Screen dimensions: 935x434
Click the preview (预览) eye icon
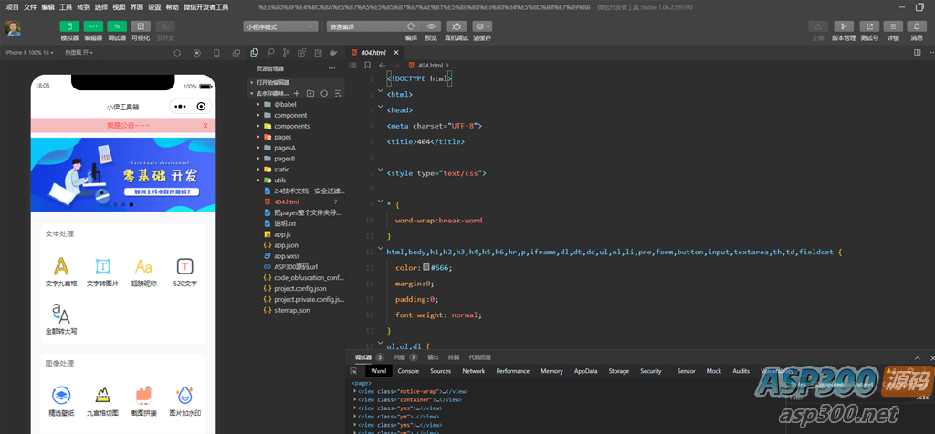click(431, 26)
